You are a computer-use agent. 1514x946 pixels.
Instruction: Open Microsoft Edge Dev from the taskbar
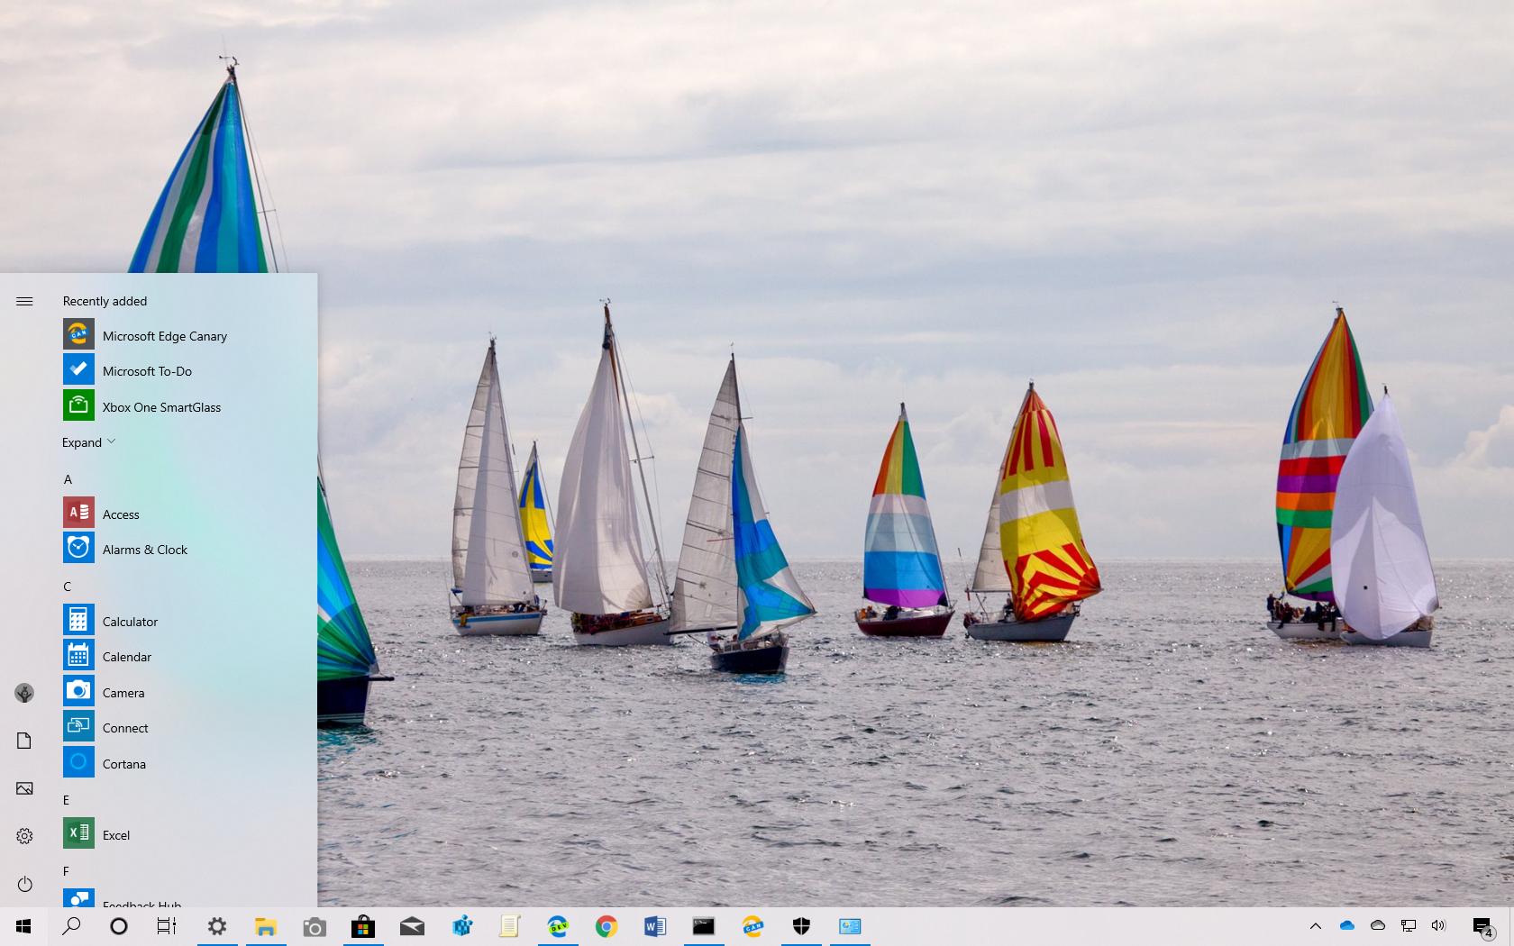coord(559,926)
